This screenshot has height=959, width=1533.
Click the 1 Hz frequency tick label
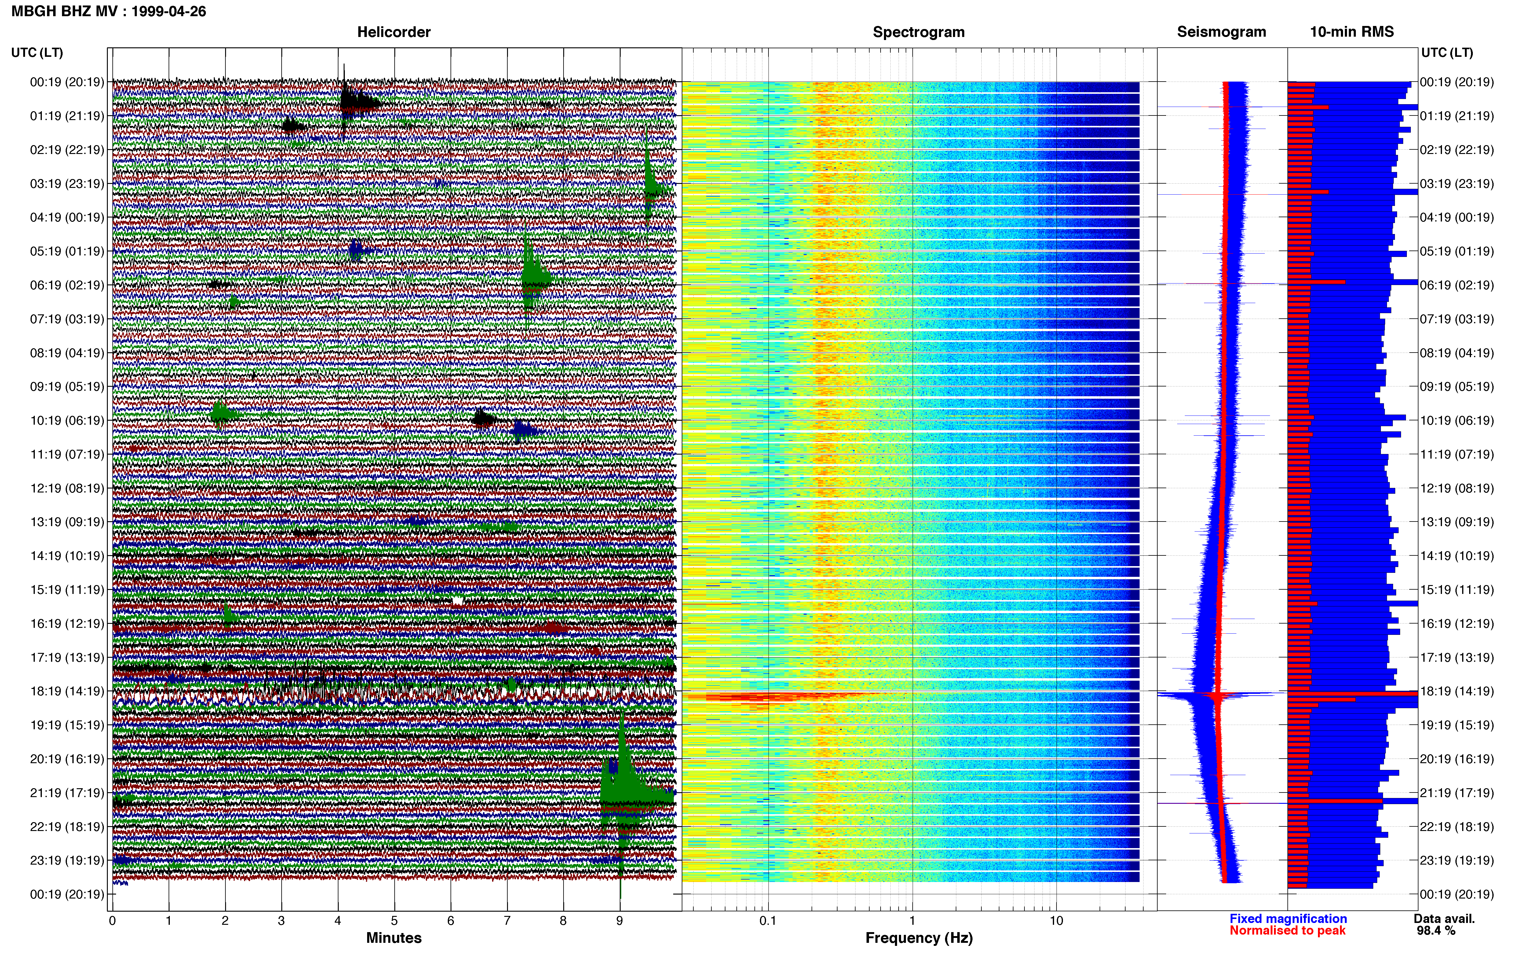point(912,920)
